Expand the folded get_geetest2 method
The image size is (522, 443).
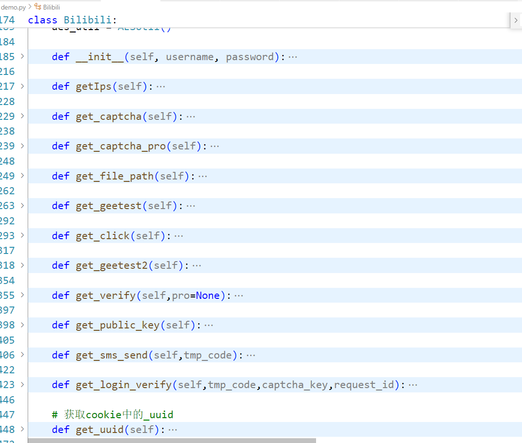click(22, 265)
